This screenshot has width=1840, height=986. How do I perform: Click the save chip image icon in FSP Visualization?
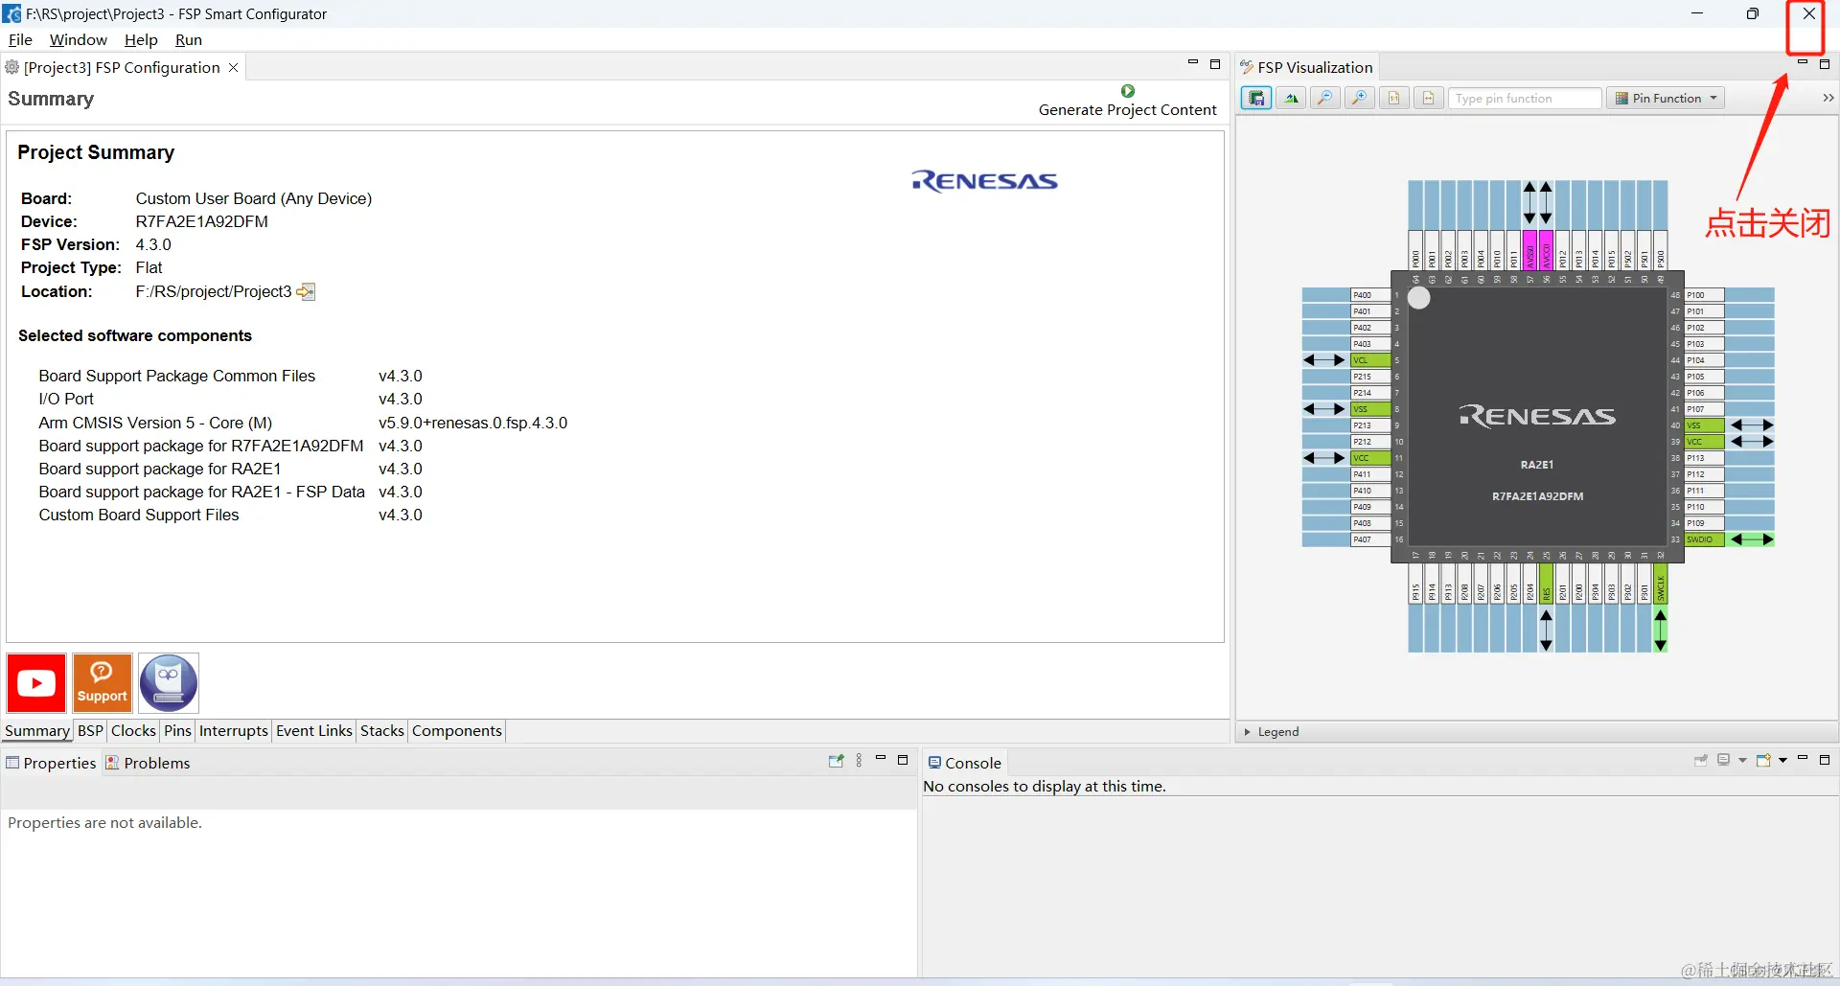[x=1256, y=98]
